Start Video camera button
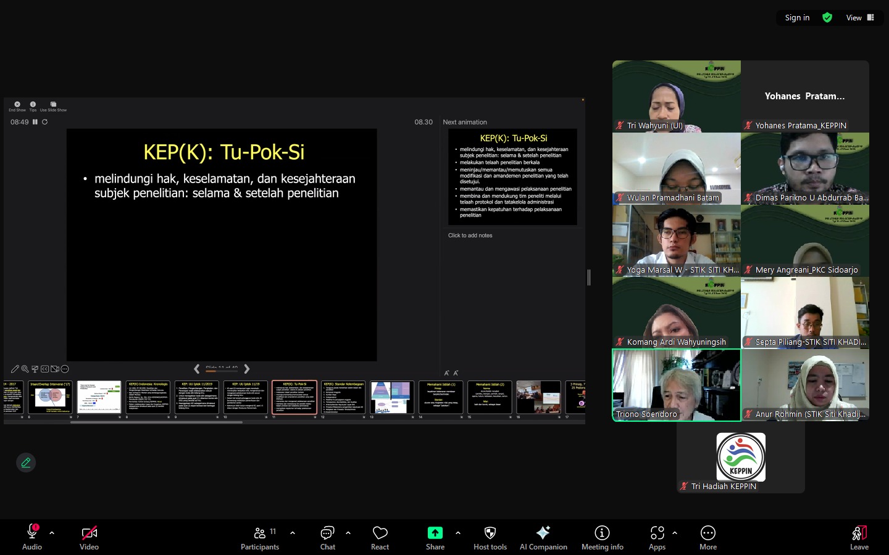889x555 pixels. pyautogui.click(x=89, y=537)
